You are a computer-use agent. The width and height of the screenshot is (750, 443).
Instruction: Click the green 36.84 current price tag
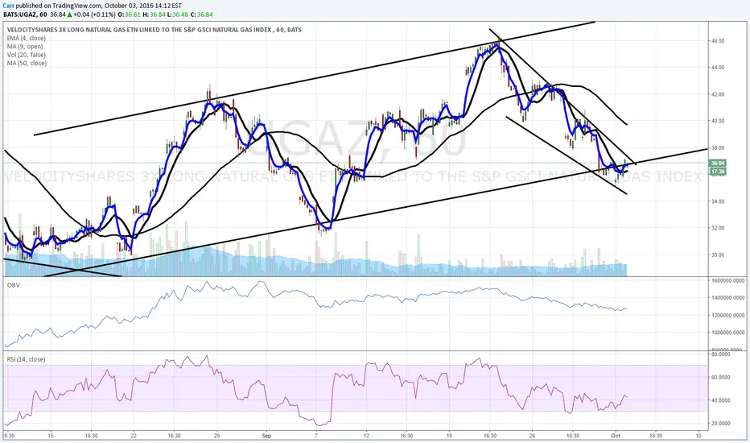point(718,164)
